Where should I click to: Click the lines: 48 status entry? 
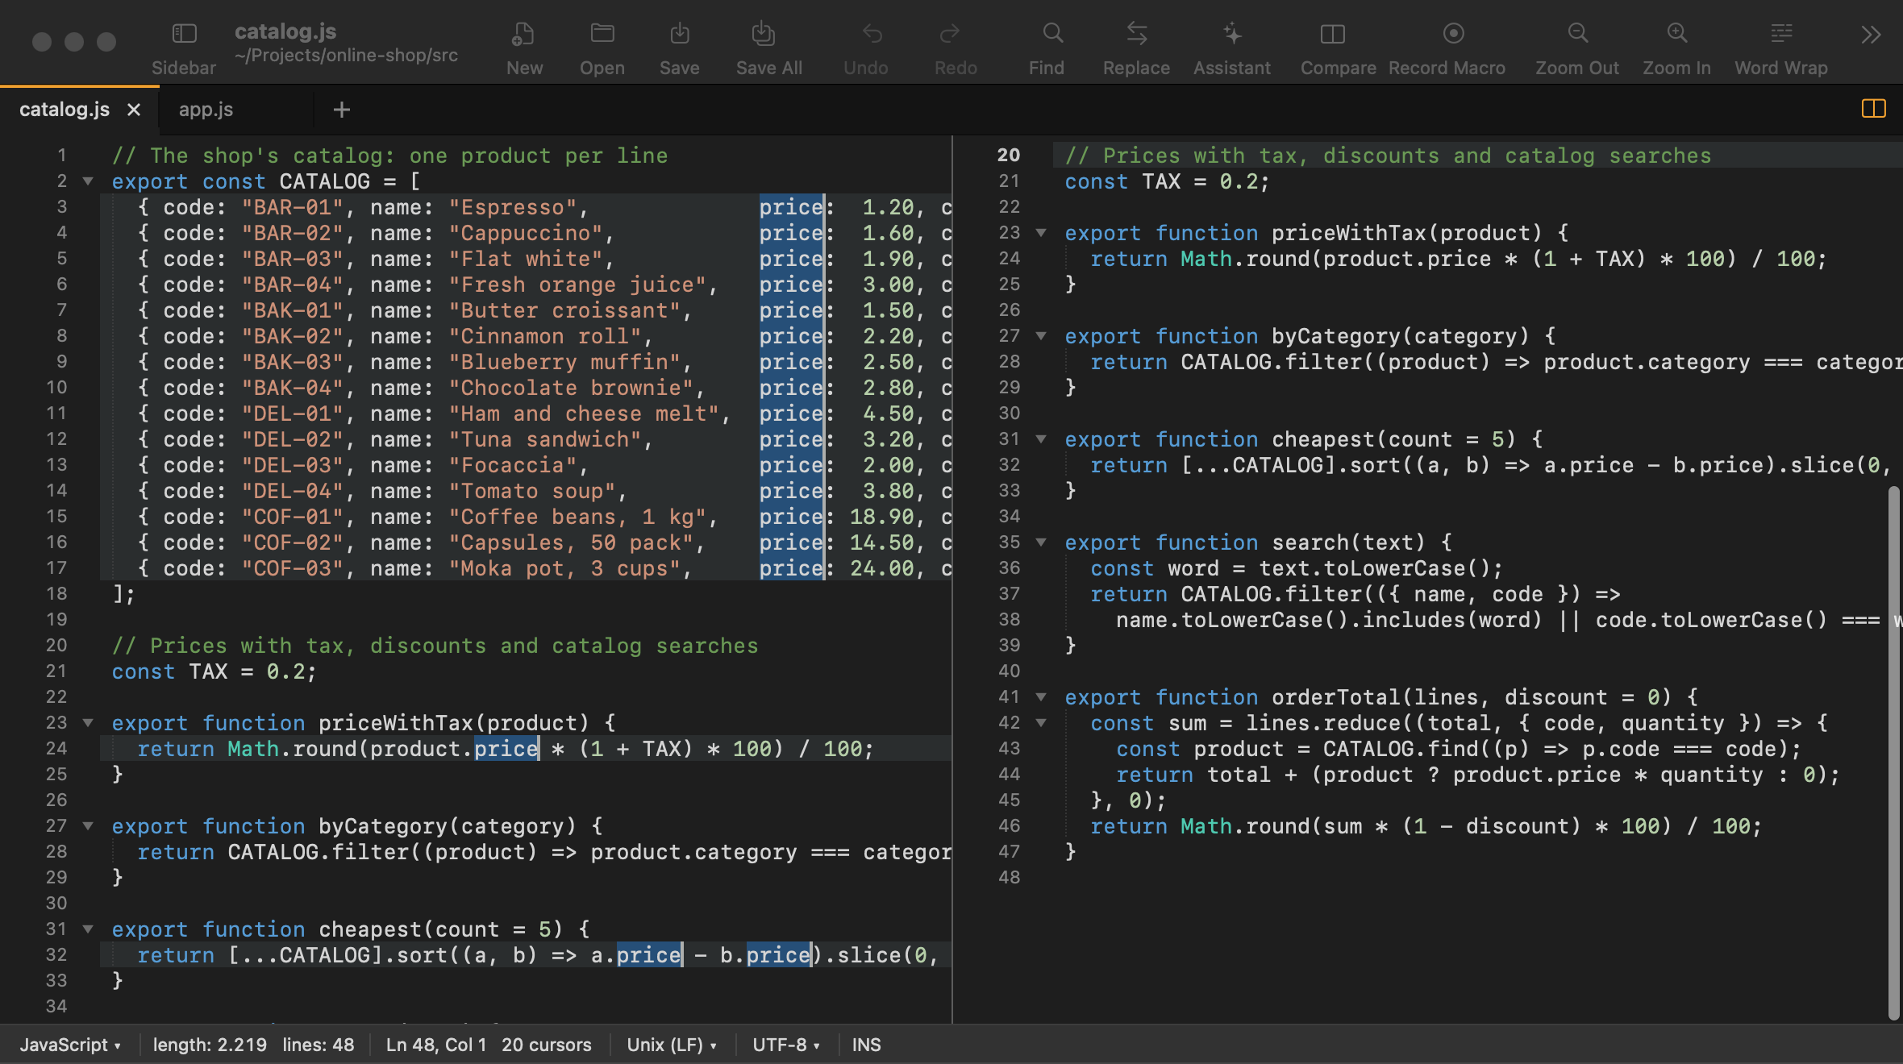(x=319, y=1045)
